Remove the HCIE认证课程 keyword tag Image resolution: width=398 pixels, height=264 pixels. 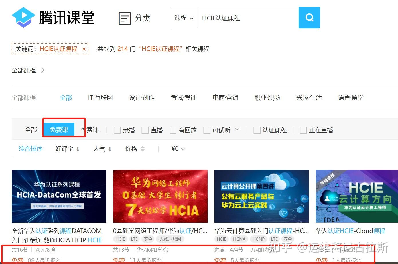84,49
